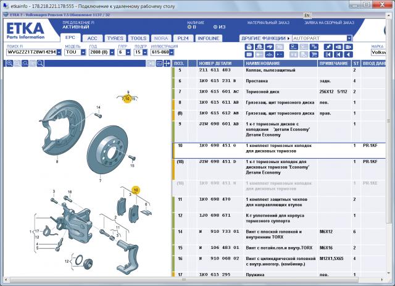The height and width of the screenshot is (286, 395).
Task: Click the ПОЗ. column header
Action: click(x=180, y=63)
